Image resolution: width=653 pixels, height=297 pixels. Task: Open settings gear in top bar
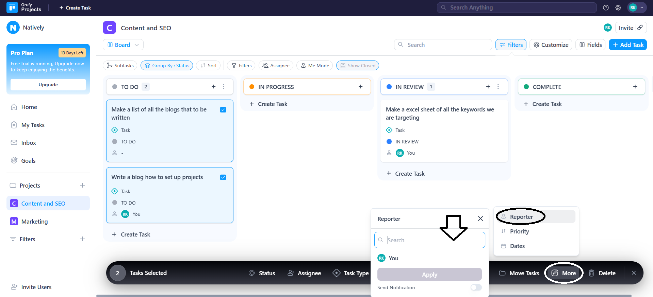(x=618, y=8)
